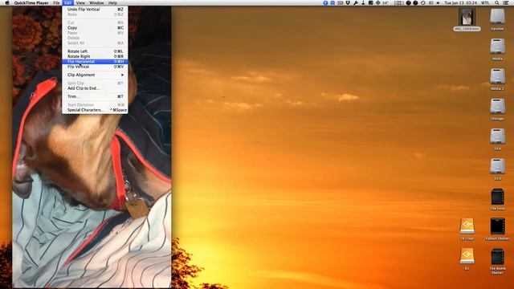
Task: Choose Rotate Left
Action: tap(95, 51)
